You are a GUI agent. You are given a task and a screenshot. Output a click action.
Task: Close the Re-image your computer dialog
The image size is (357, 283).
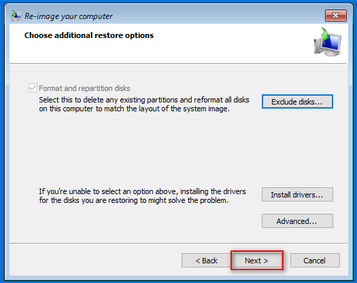(336, 16)
